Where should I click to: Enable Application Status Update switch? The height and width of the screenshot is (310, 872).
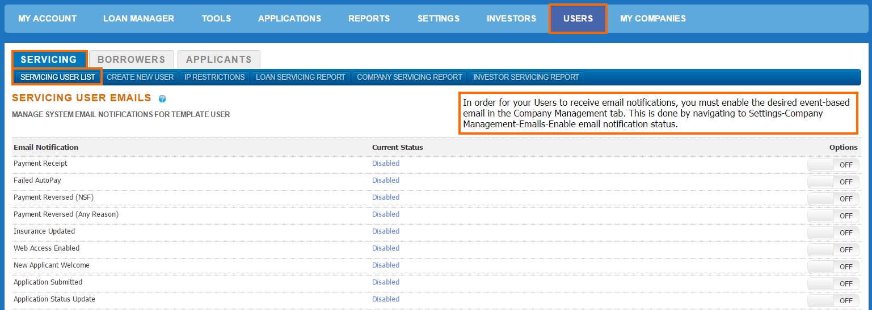pyautogui.click(x=833, y=300)
